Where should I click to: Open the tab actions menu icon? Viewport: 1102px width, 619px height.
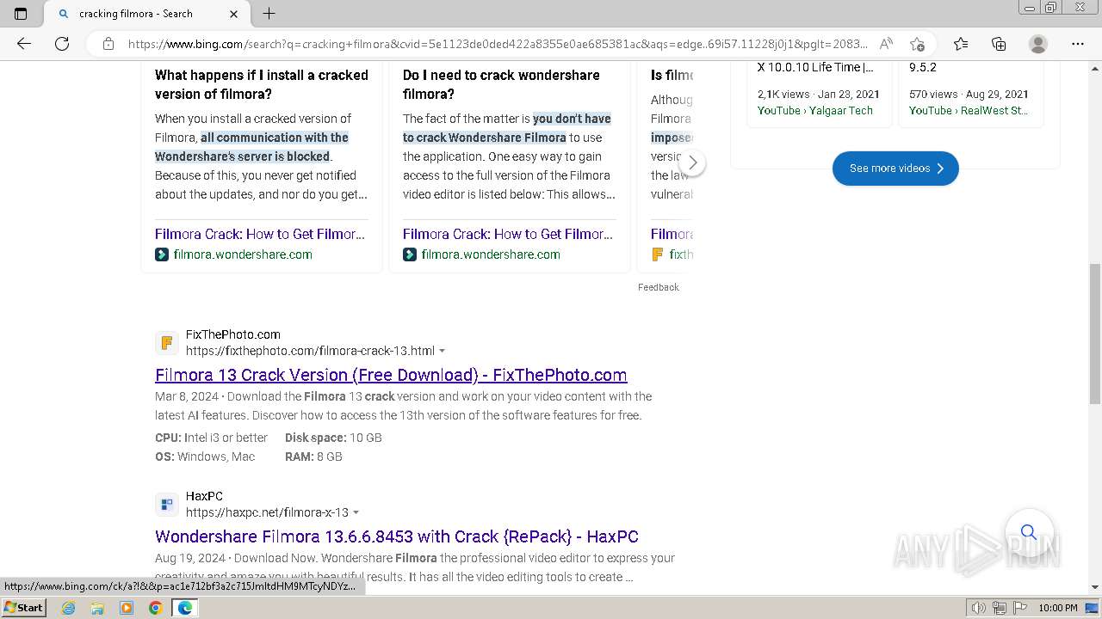tap(21, 14)
